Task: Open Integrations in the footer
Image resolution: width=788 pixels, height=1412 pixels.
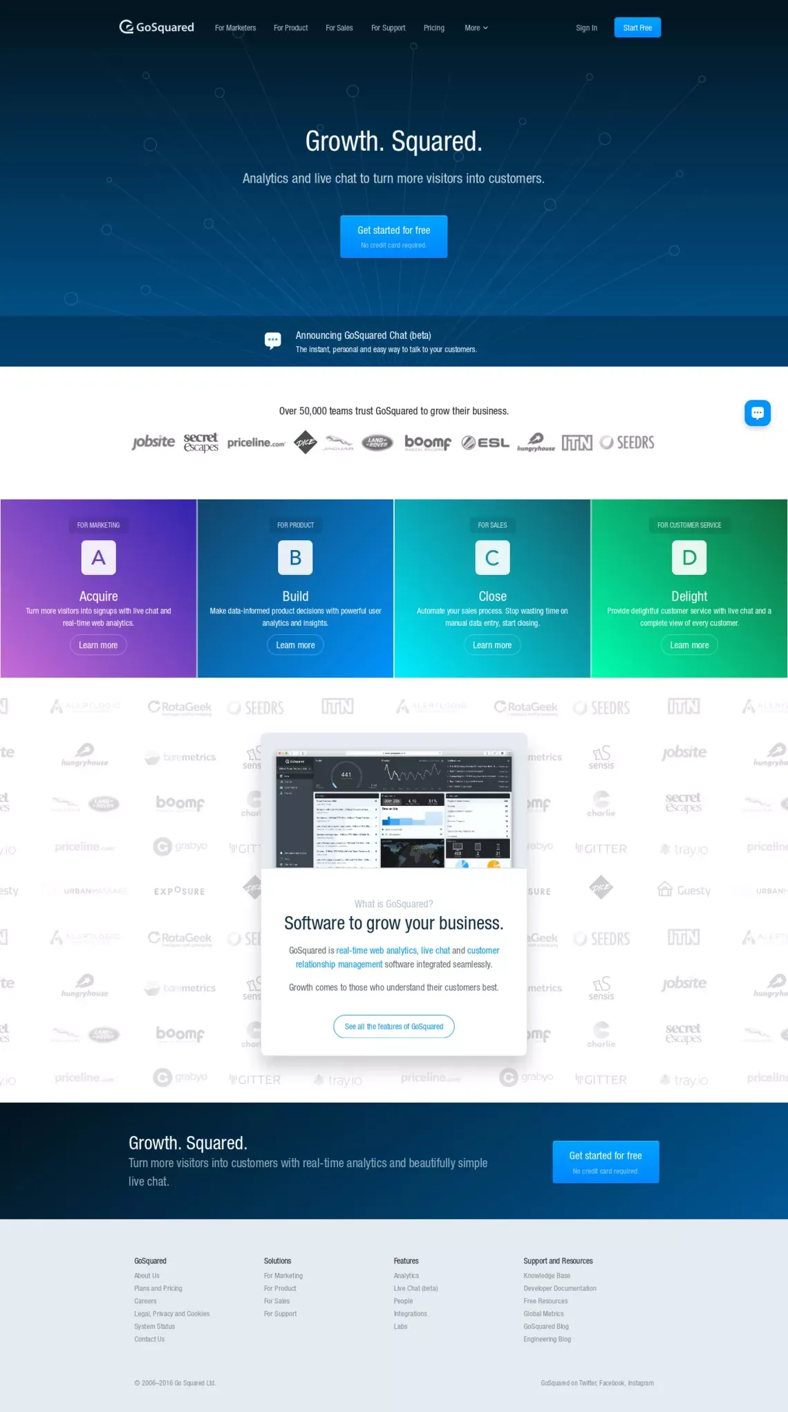Action: point(411,1314)
